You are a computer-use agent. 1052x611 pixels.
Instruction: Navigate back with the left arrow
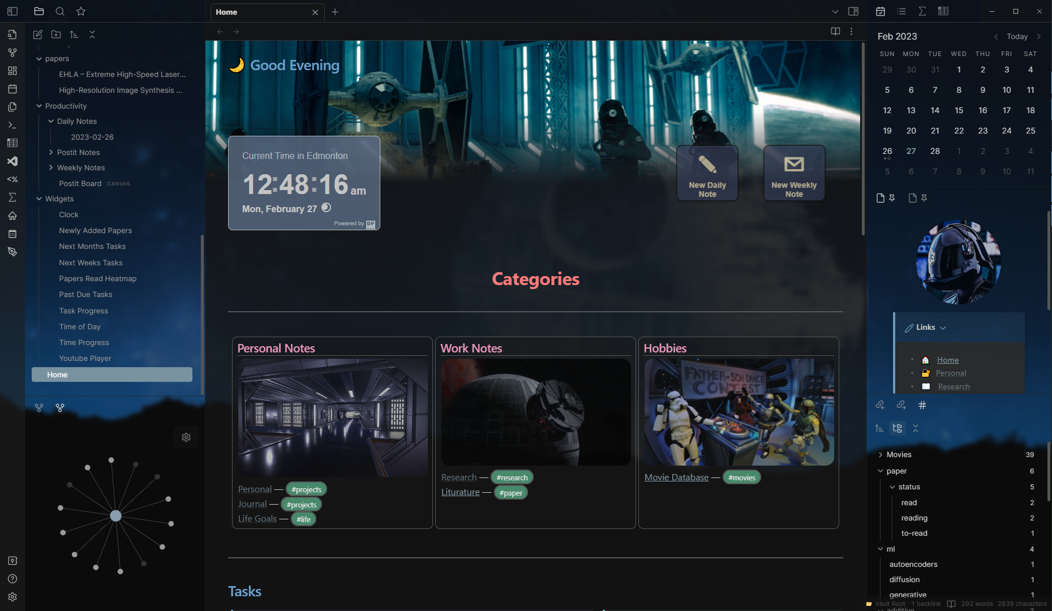[220, 31]
